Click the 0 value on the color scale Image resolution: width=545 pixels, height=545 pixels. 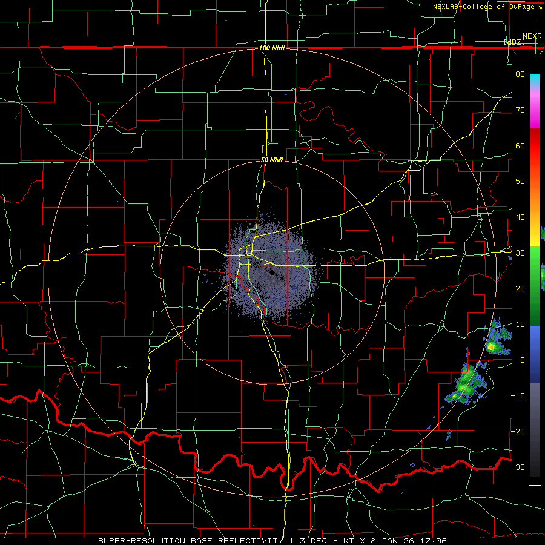point(523,360)
